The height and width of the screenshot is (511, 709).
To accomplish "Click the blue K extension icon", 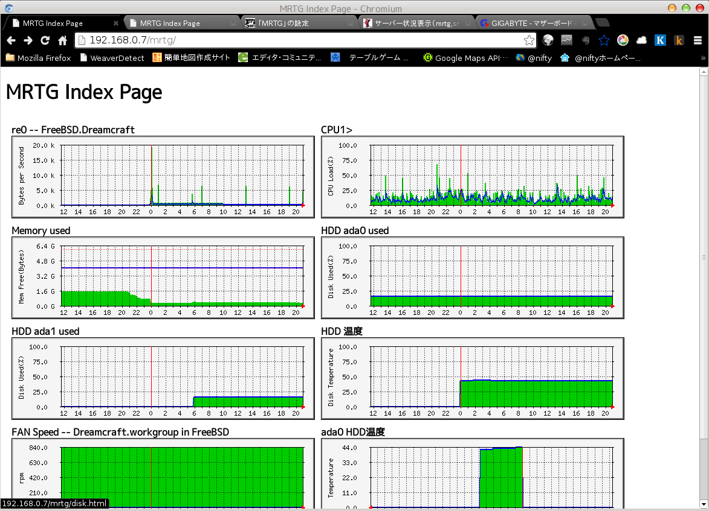I will (x=660, y=40).
